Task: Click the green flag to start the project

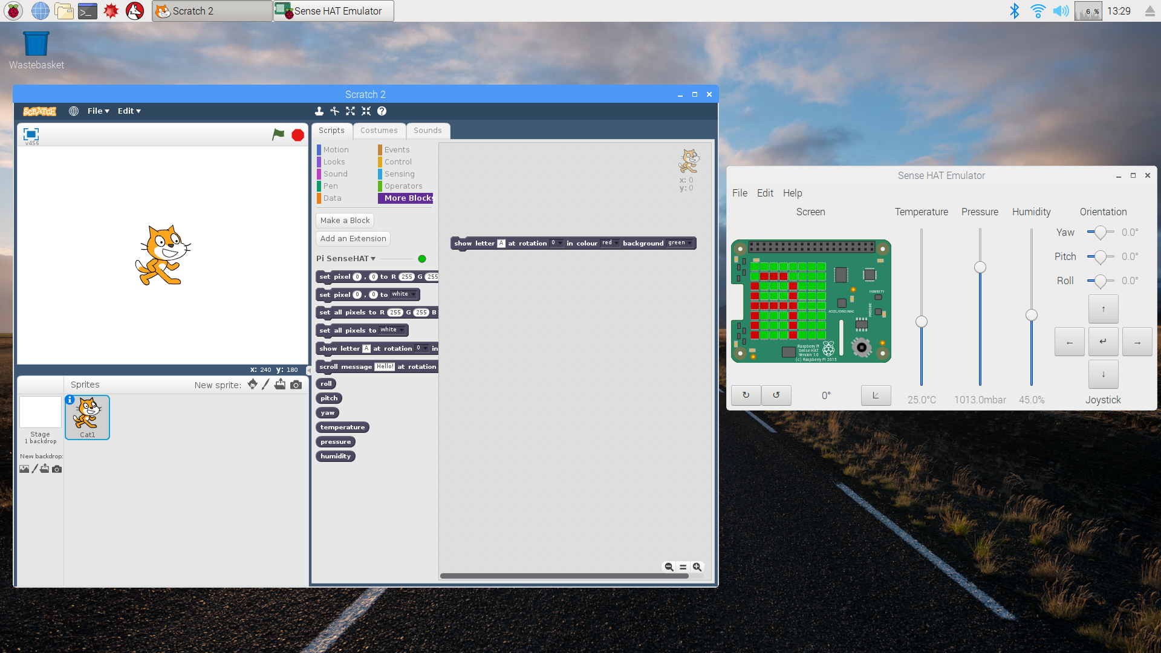Action: 278,135
